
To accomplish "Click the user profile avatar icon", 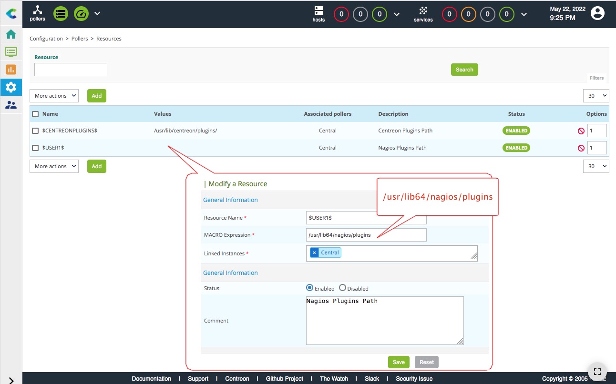I will pyautogui.click(x=597, y=13).
